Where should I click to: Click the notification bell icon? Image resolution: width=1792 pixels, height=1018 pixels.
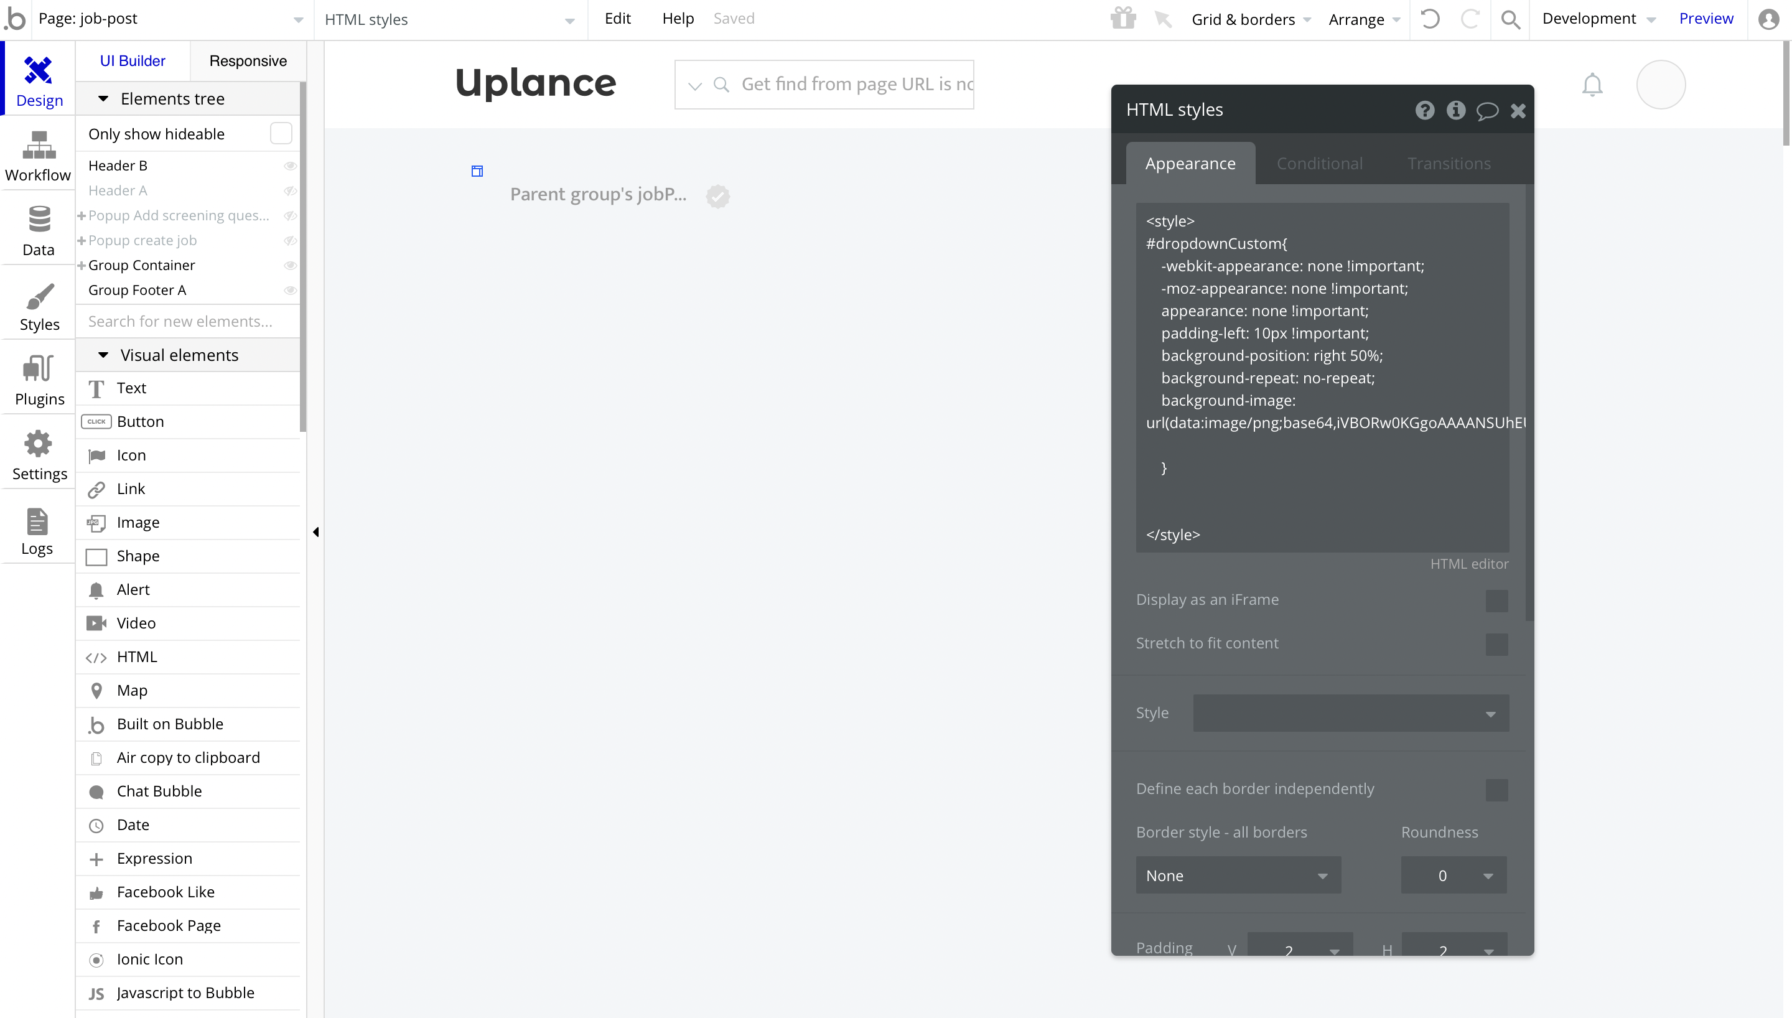pyautogui.click(x=1592, y=85)
